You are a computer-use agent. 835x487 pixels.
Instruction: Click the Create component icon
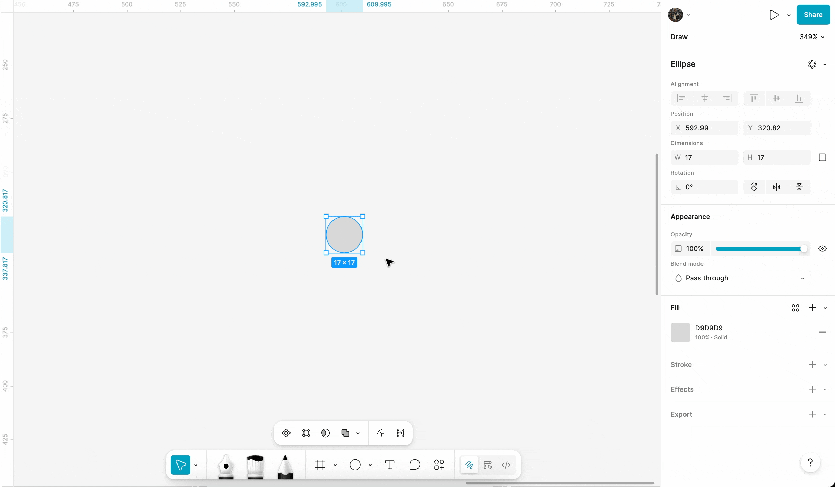point(286,433)
